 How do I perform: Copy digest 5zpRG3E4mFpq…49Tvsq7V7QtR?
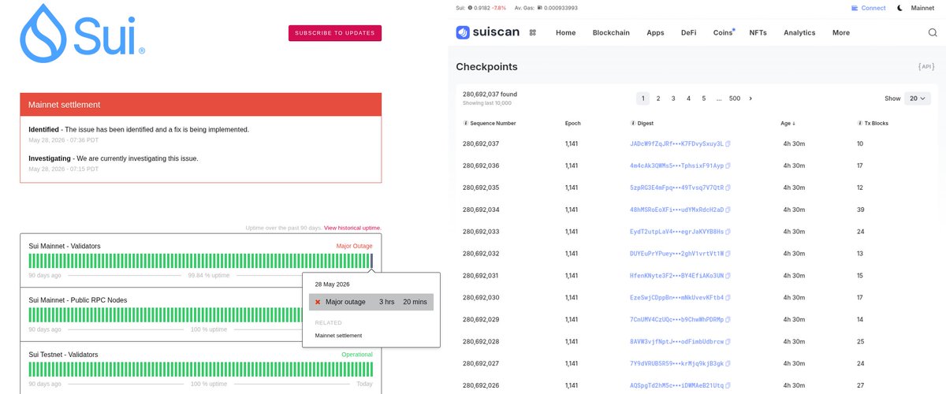(x=728, y=188)
